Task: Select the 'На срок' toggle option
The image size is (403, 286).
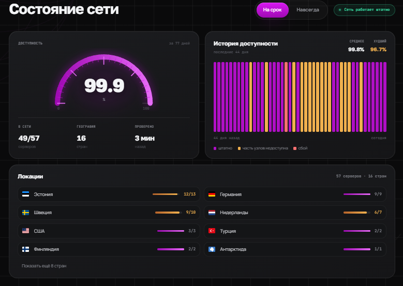Action: click(x=272, y=10)
